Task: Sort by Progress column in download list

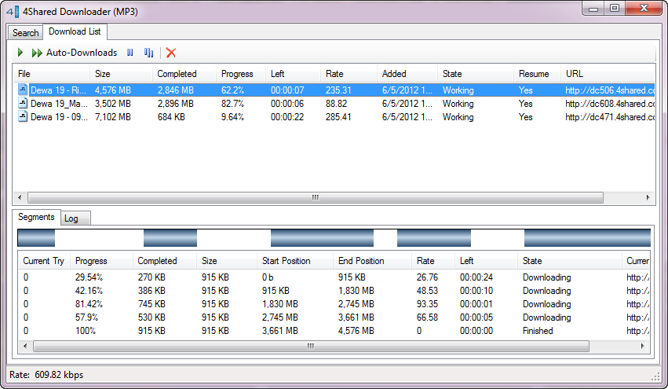Action: [241, 74]
